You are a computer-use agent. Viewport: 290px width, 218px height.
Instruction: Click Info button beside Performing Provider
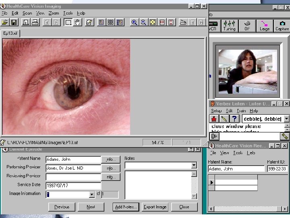pos(111,168)
